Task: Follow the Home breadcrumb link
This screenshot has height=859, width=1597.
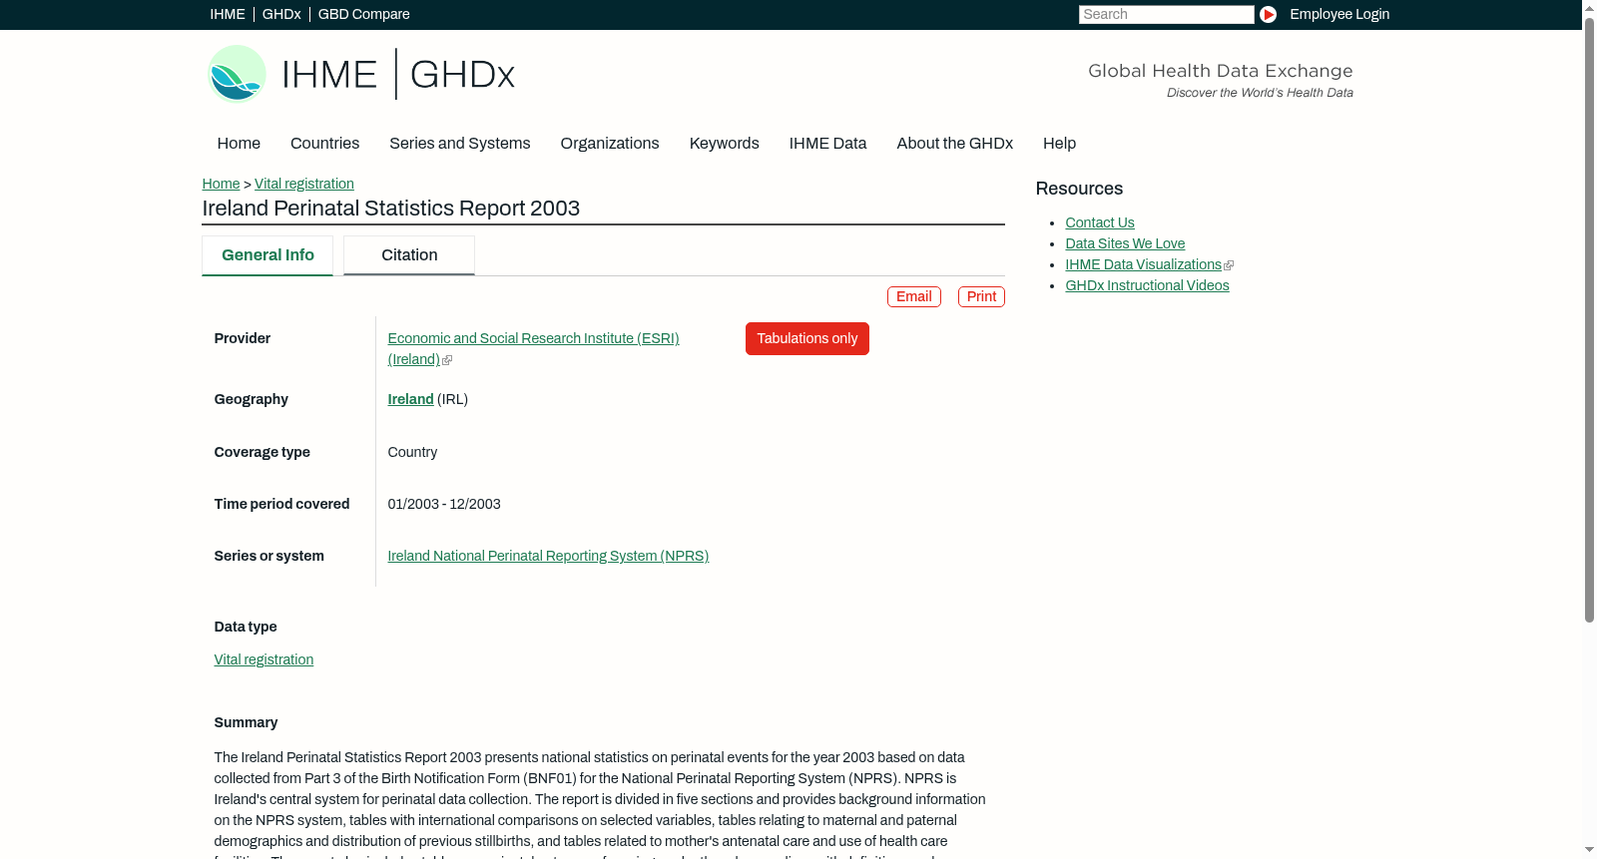Action: (x=221, y=184)
